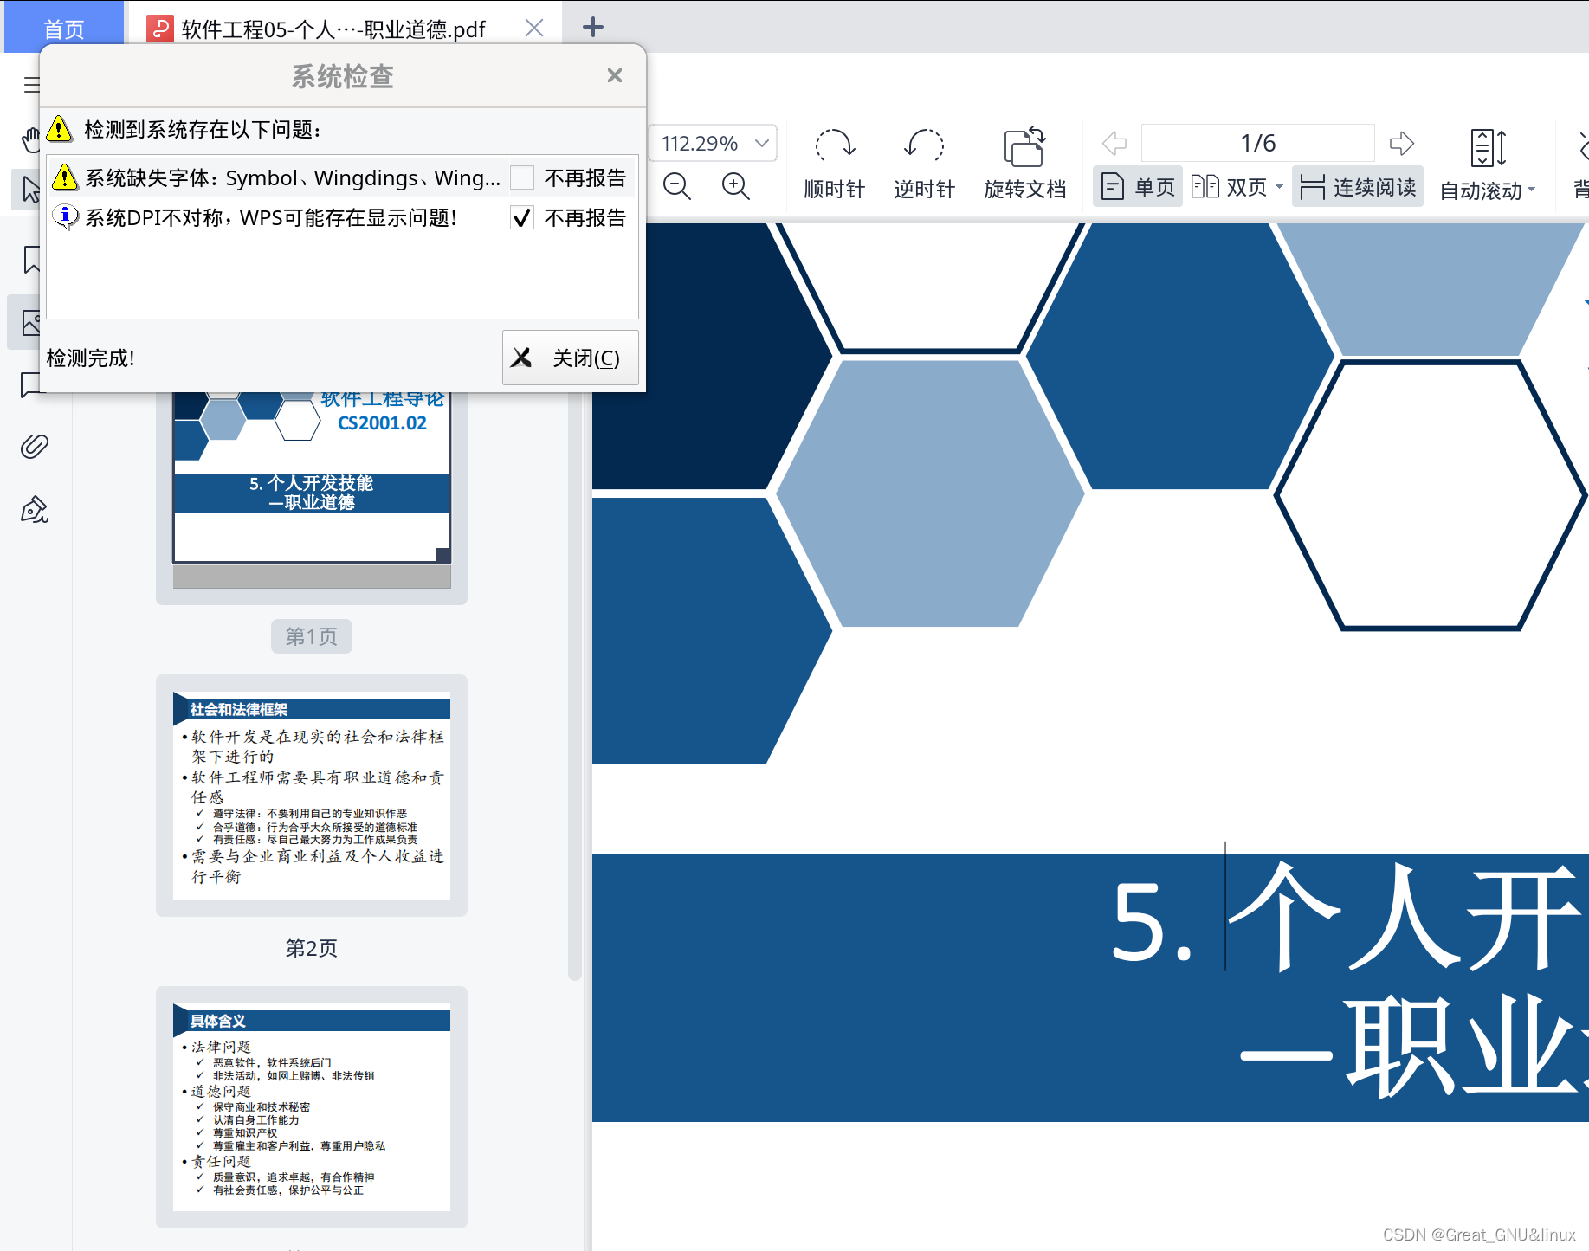Zoom in with the plus magnifier
The width and height of the screenshot is (1589, 1251).
point(736,186)
